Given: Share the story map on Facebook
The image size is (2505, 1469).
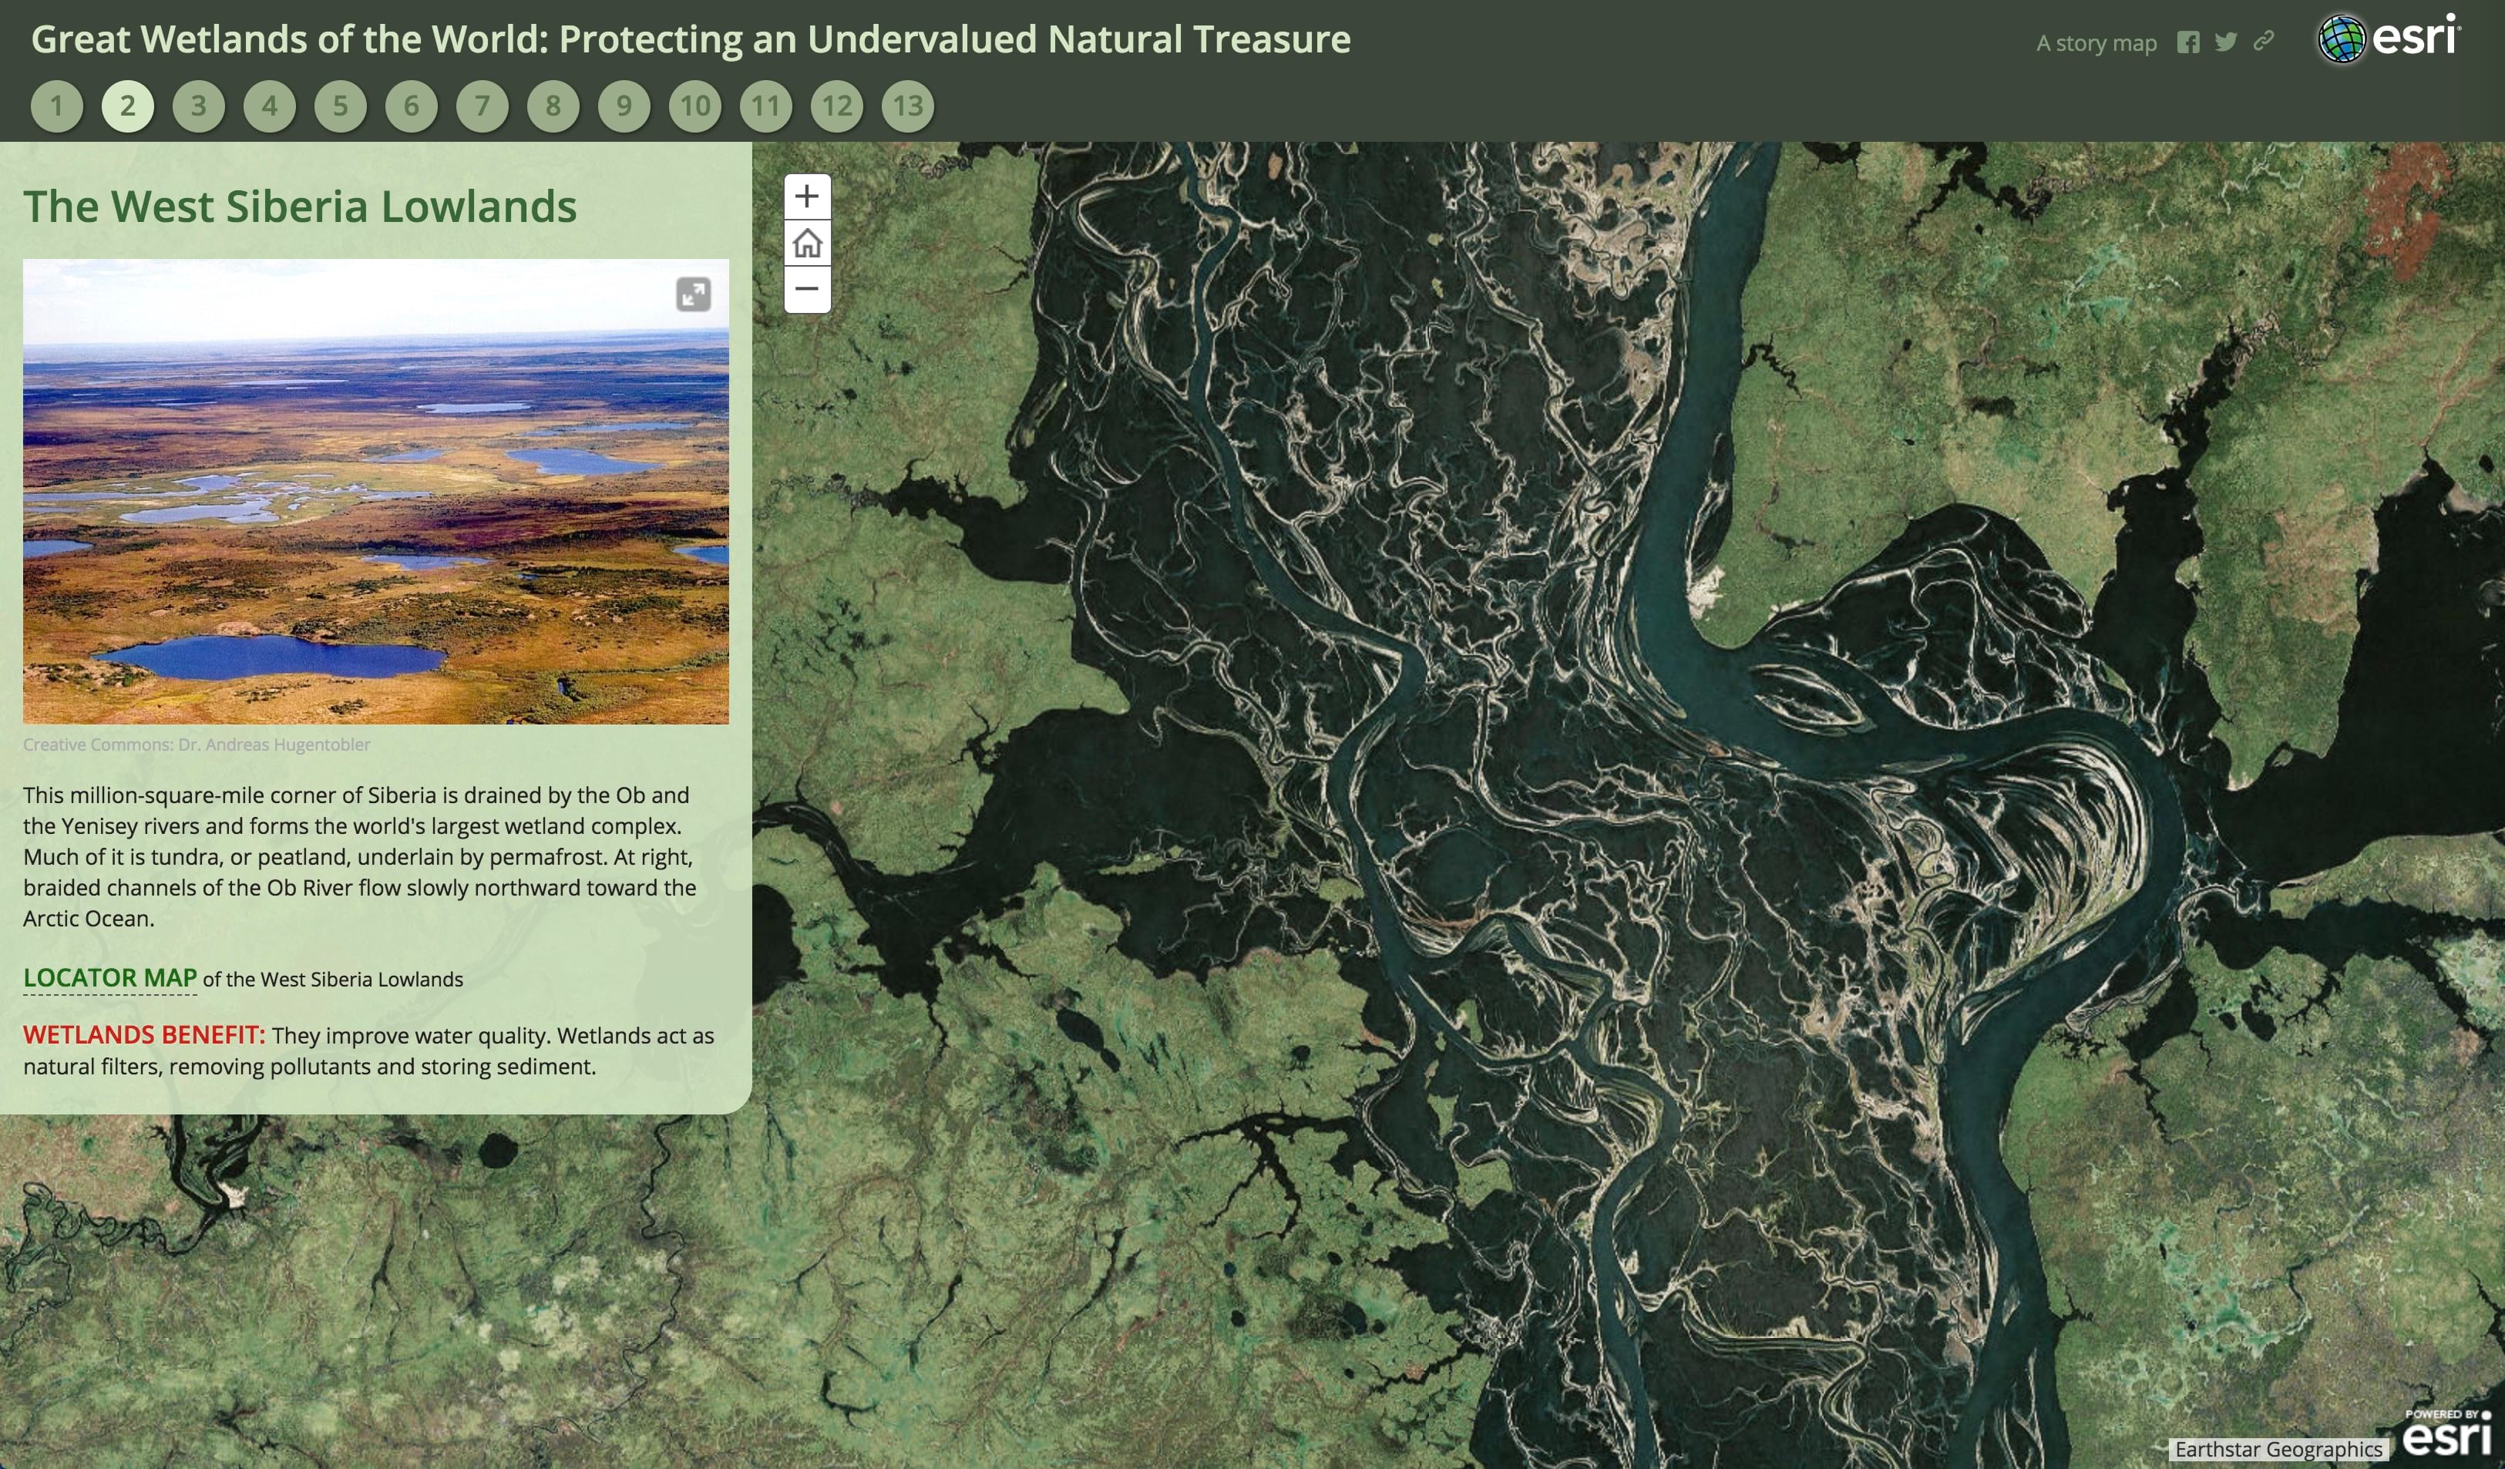Looking at the screenshot, I should 2191,42.
